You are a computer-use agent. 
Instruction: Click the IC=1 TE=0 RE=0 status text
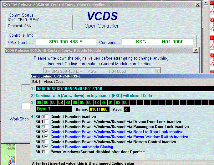coord(23,20)
